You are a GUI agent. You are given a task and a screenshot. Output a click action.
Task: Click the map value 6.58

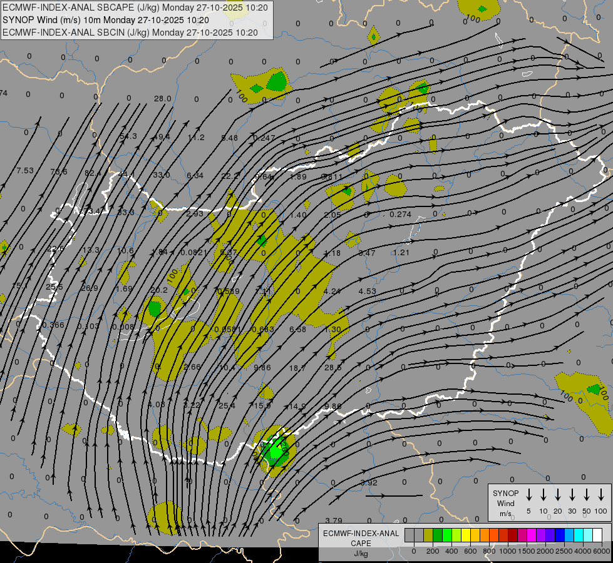pos(297,330)
